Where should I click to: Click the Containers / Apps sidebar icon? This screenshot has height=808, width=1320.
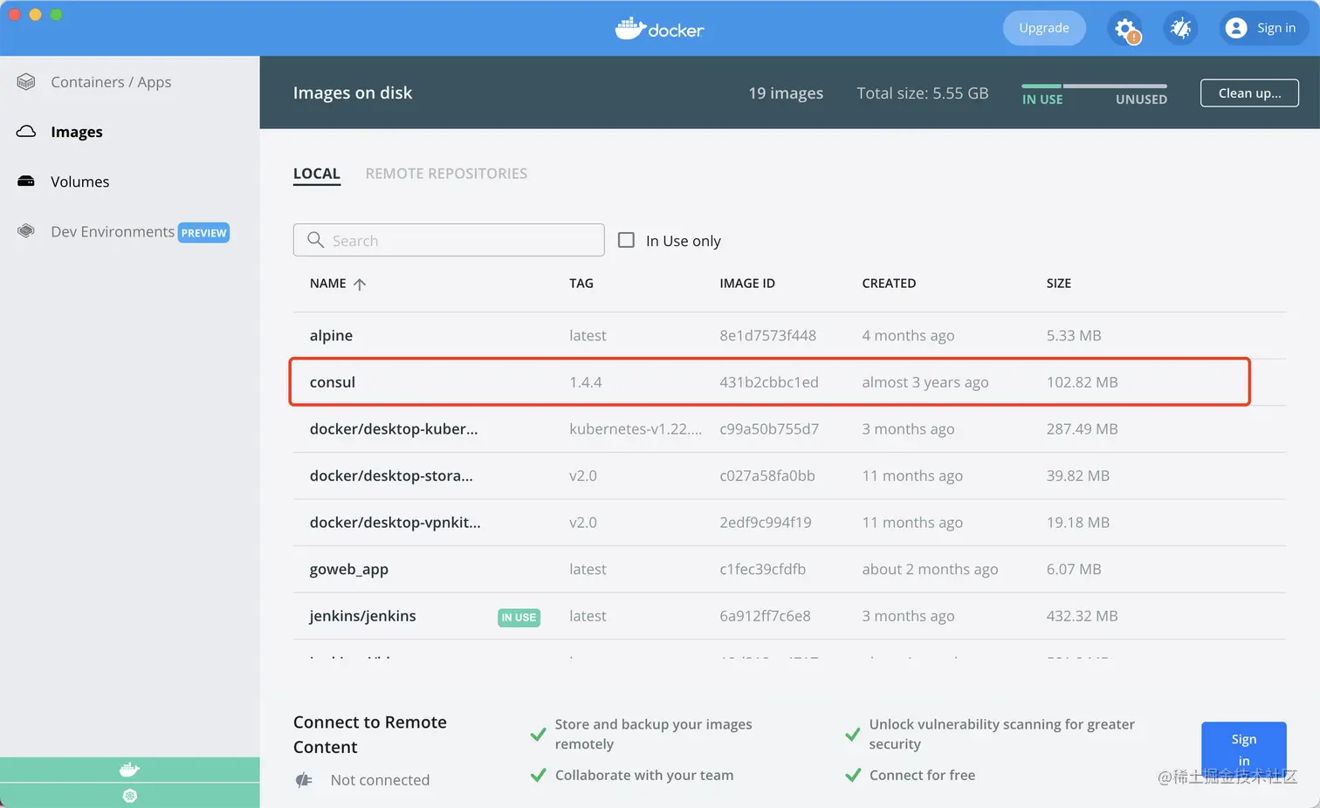click(x=26, y=82)
